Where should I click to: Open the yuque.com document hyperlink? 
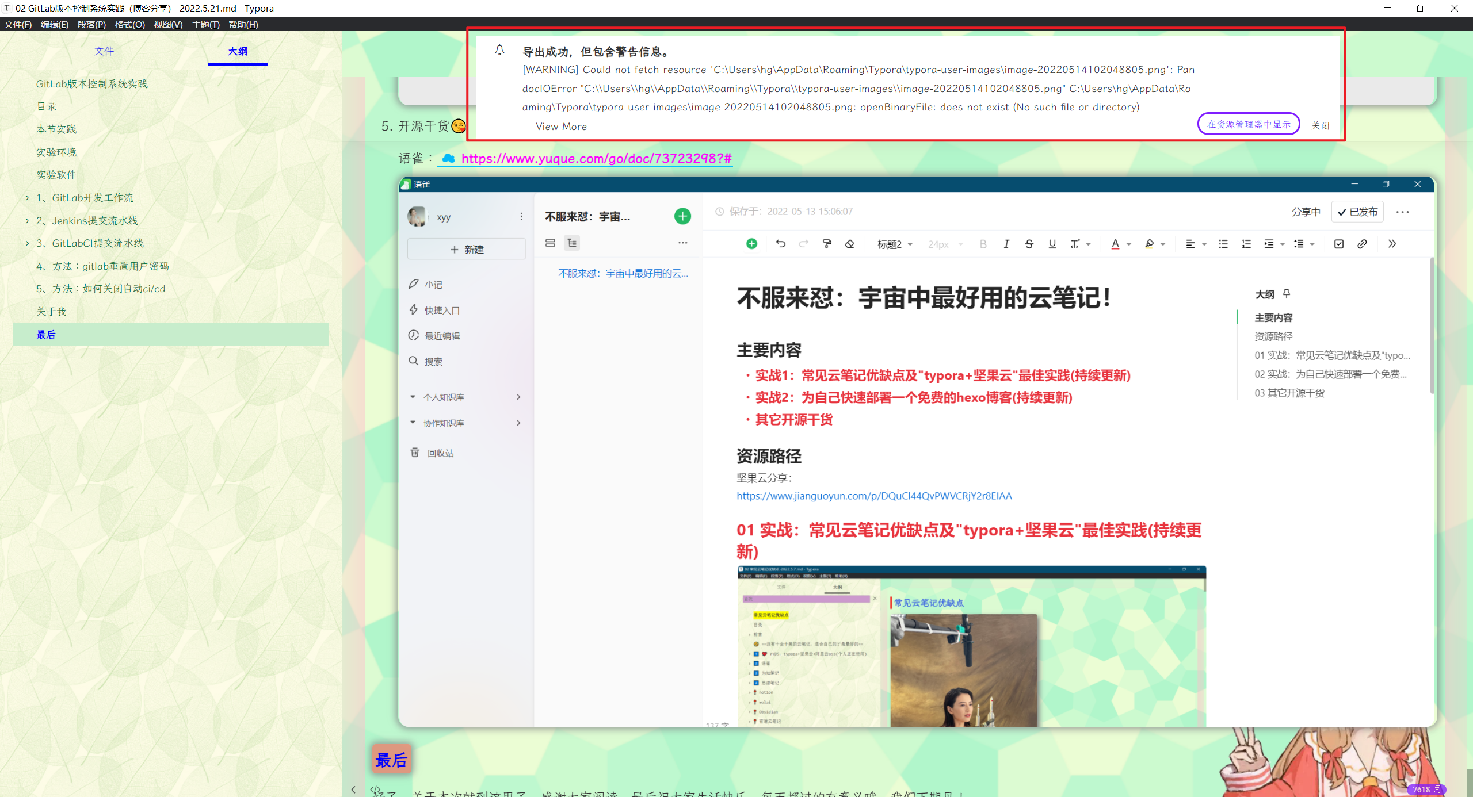click(x=596, y=159)
